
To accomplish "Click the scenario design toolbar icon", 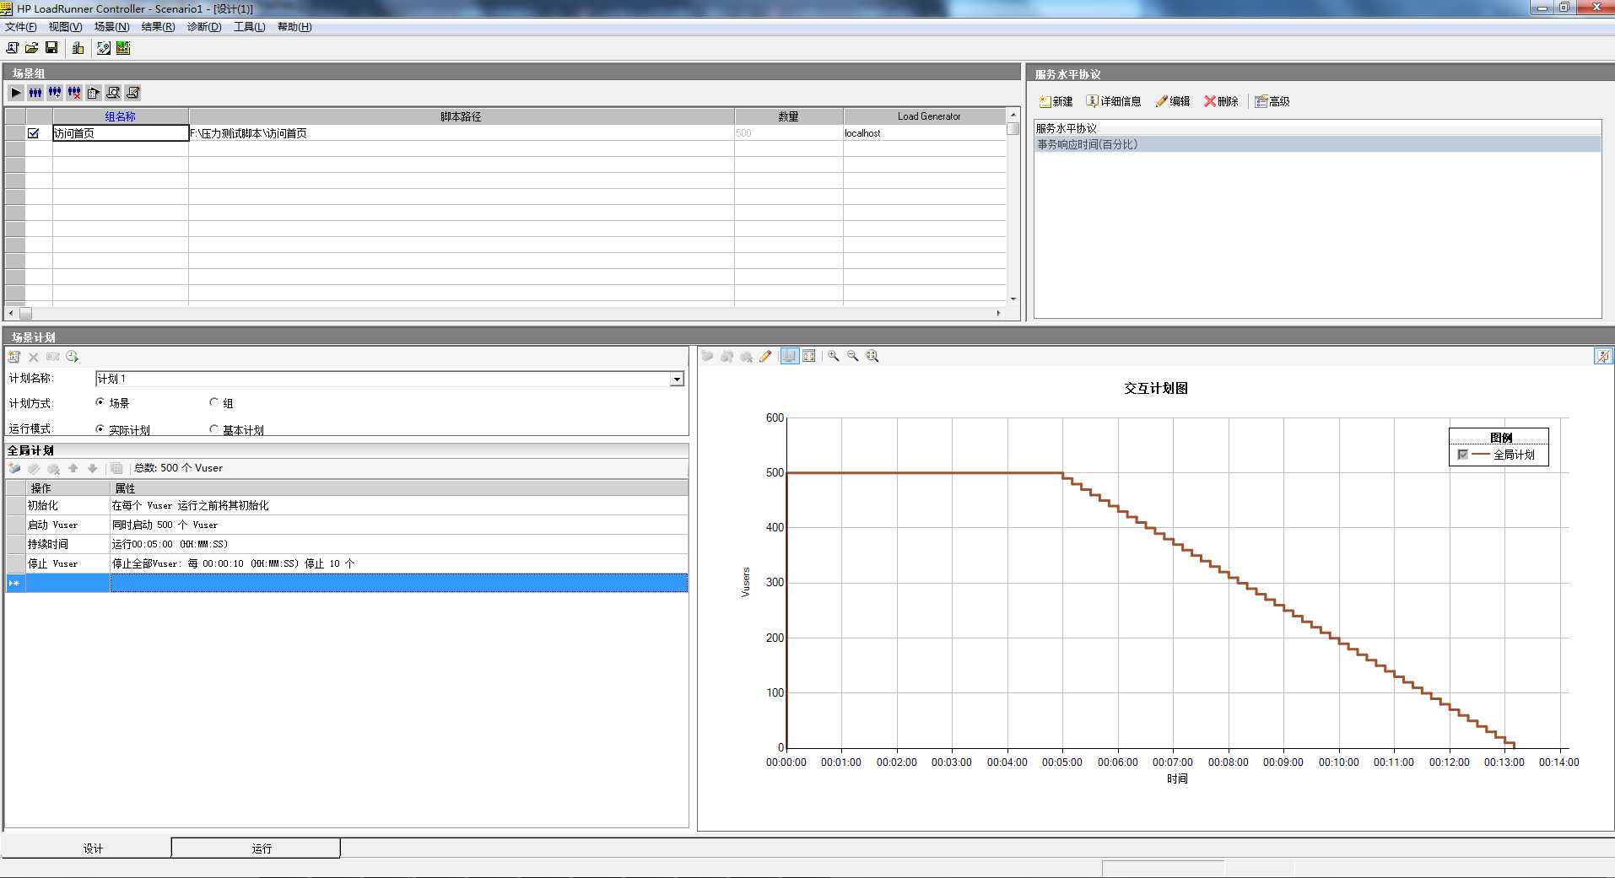I will pyautogui.click(x=104, y=48).
